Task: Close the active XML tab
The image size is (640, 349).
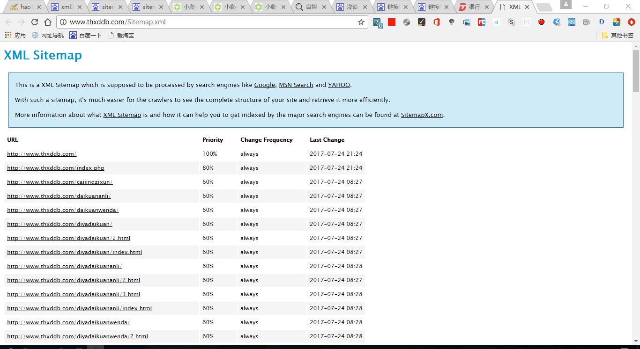Action: [527, 7]
